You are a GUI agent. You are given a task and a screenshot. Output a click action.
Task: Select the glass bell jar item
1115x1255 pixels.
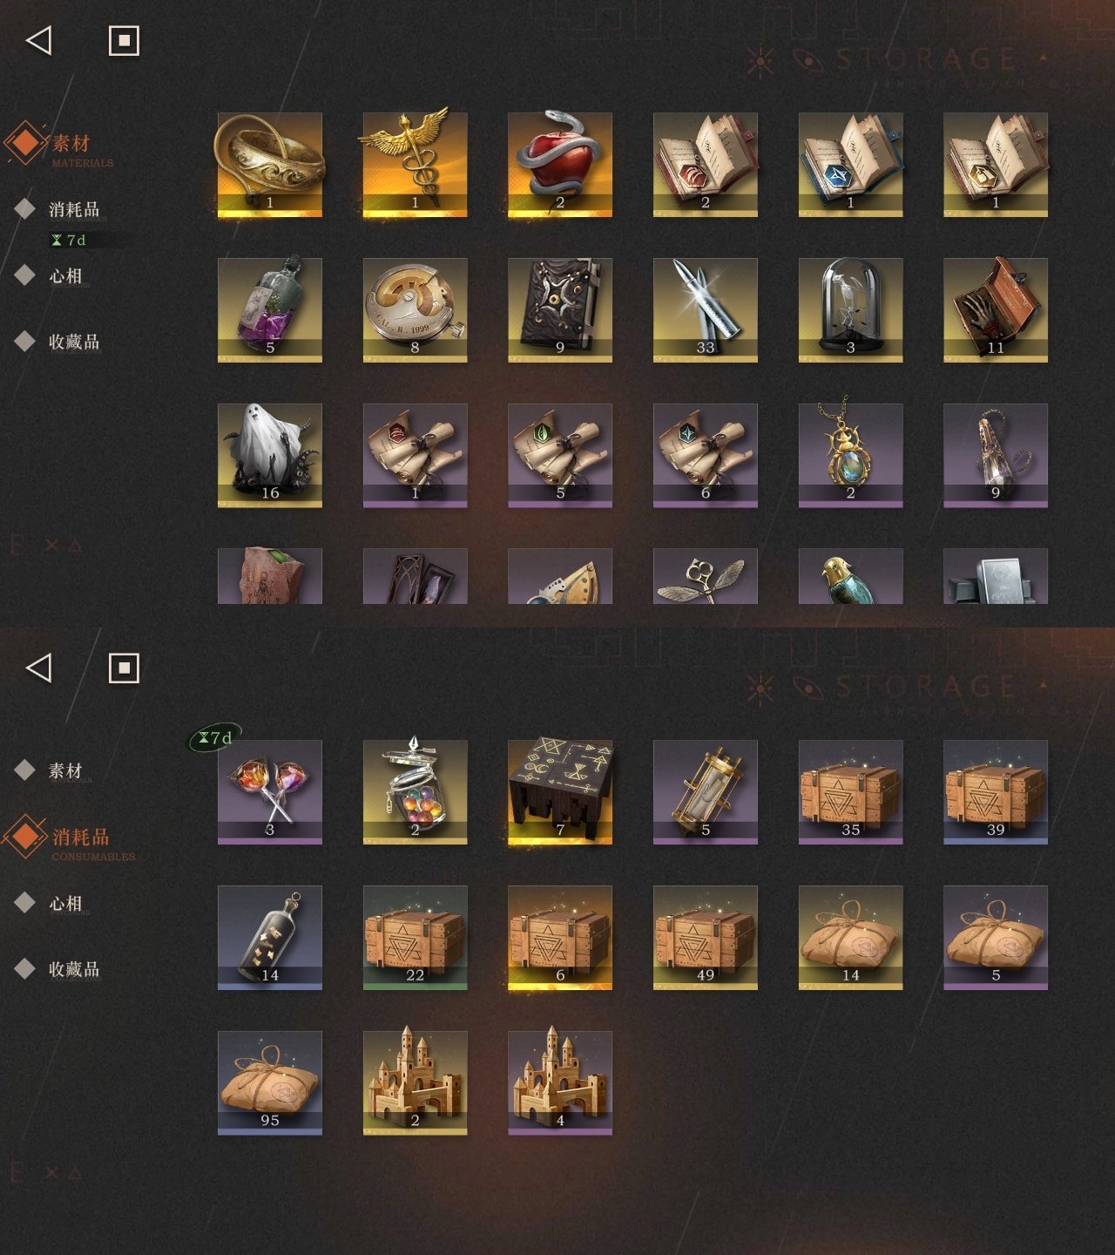coord(851,309)
